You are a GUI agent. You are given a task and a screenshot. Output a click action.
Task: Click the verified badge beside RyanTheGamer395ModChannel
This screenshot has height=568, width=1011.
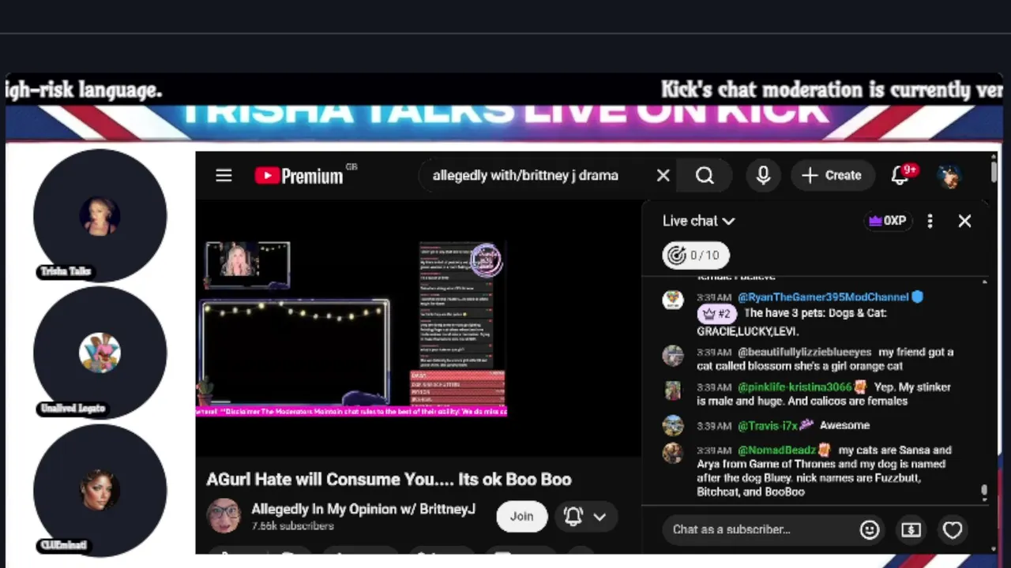tap(918, 297)
